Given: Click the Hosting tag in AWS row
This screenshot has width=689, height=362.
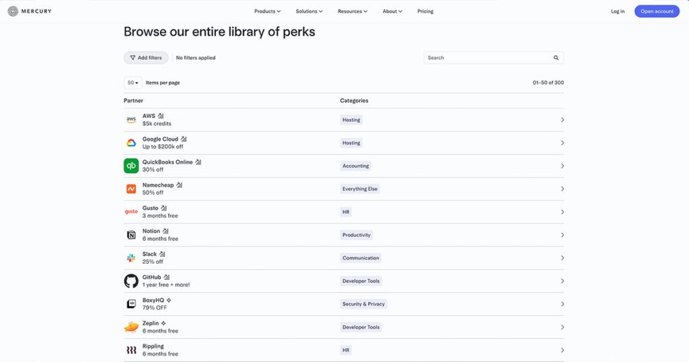Looking at the screenshot, I should click(x=351, y=120).
